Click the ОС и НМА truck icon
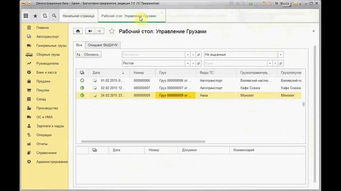The width and height of the screenshot is (341, 191). [x=29, y=117]
